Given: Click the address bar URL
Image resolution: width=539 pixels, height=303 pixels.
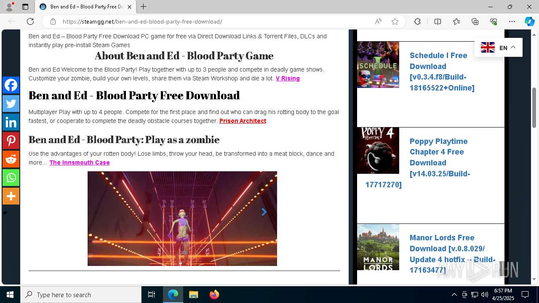Looking at the screenshot, I should pos(142,21).
